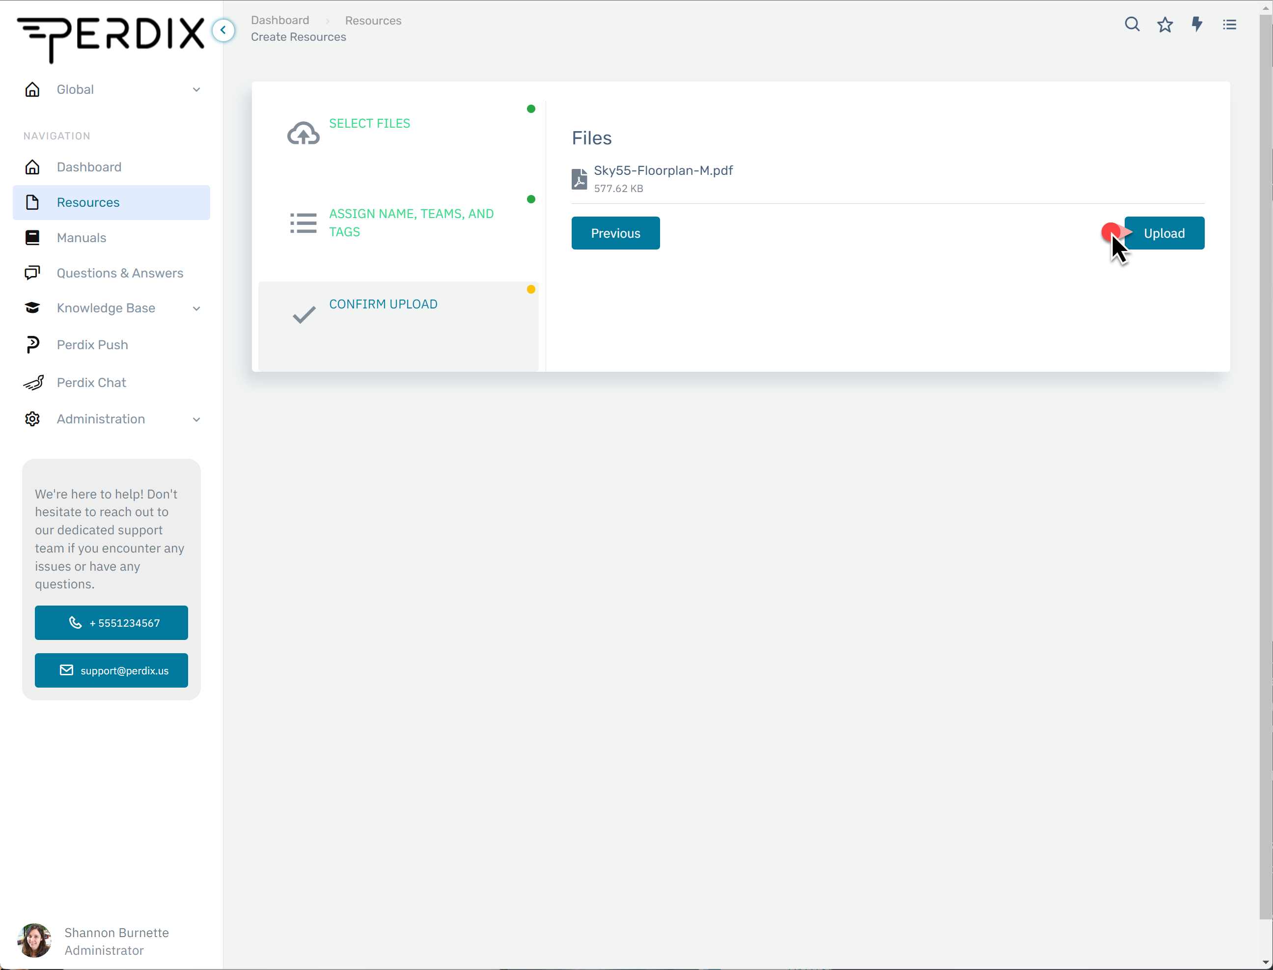Go to Perdix Chat
Image resolution: width=1273 pixels, height=970 pixels.
[x=111, y=382]
